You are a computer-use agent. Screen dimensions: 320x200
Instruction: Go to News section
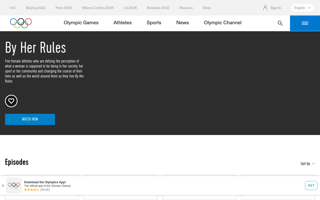click(x=182, y=22)
